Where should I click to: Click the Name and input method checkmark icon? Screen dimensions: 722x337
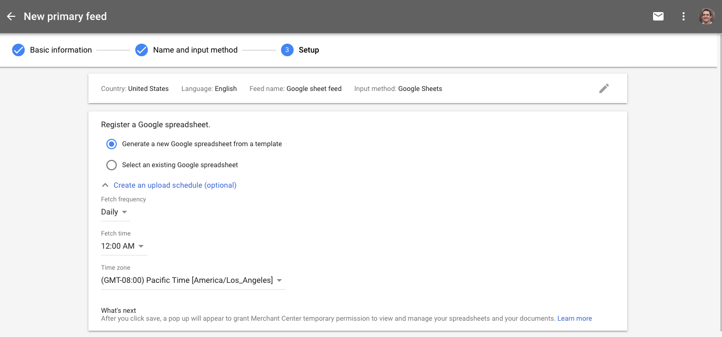coord(142,50)
